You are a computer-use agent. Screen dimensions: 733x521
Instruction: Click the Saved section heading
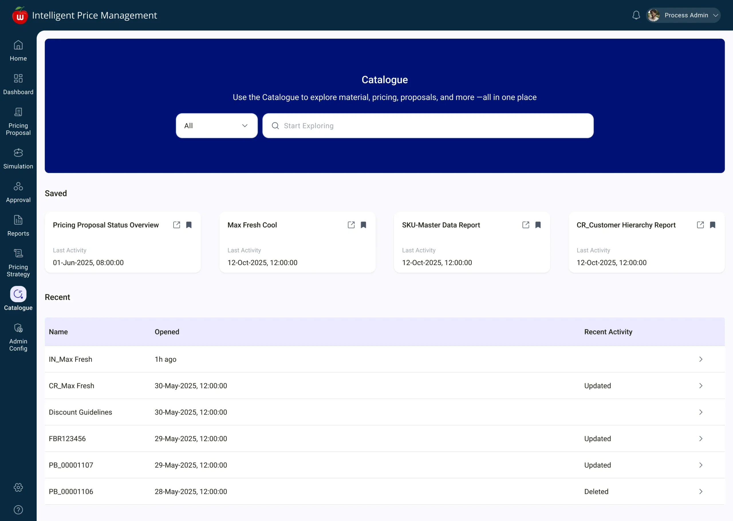pos(56,194)
